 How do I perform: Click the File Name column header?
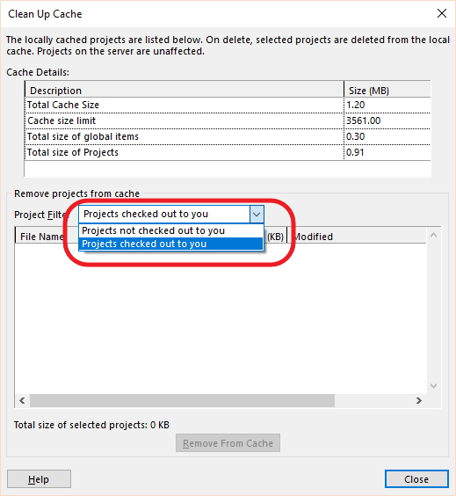pos(41,237)
